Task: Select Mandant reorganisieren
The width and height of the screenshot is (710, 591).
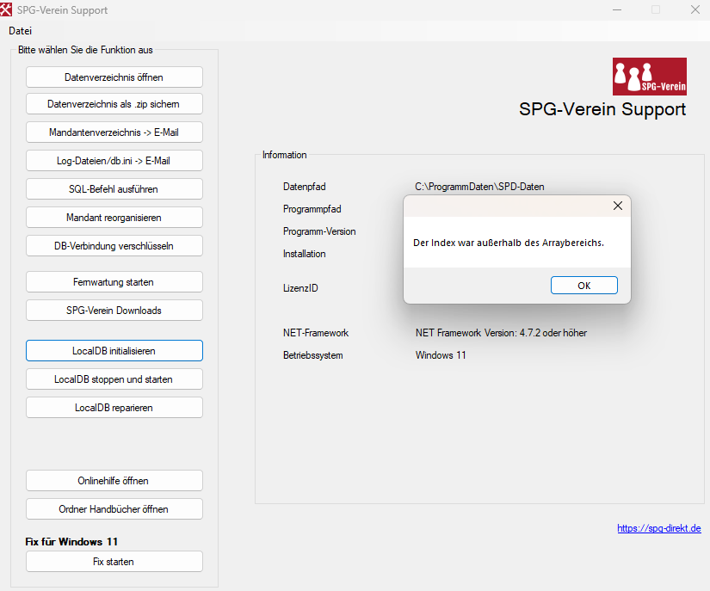Action: pos(114,218)
